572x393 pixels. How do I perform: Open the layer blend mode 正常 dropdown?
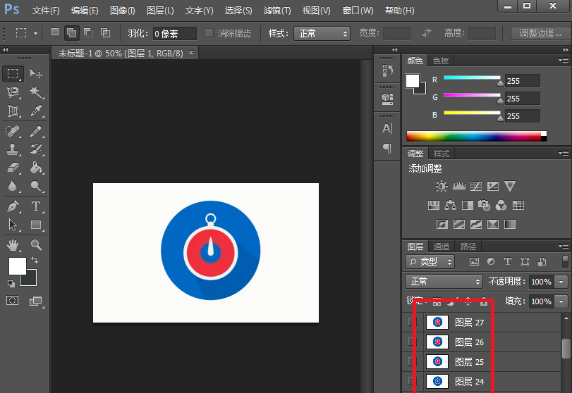(444, 281)
